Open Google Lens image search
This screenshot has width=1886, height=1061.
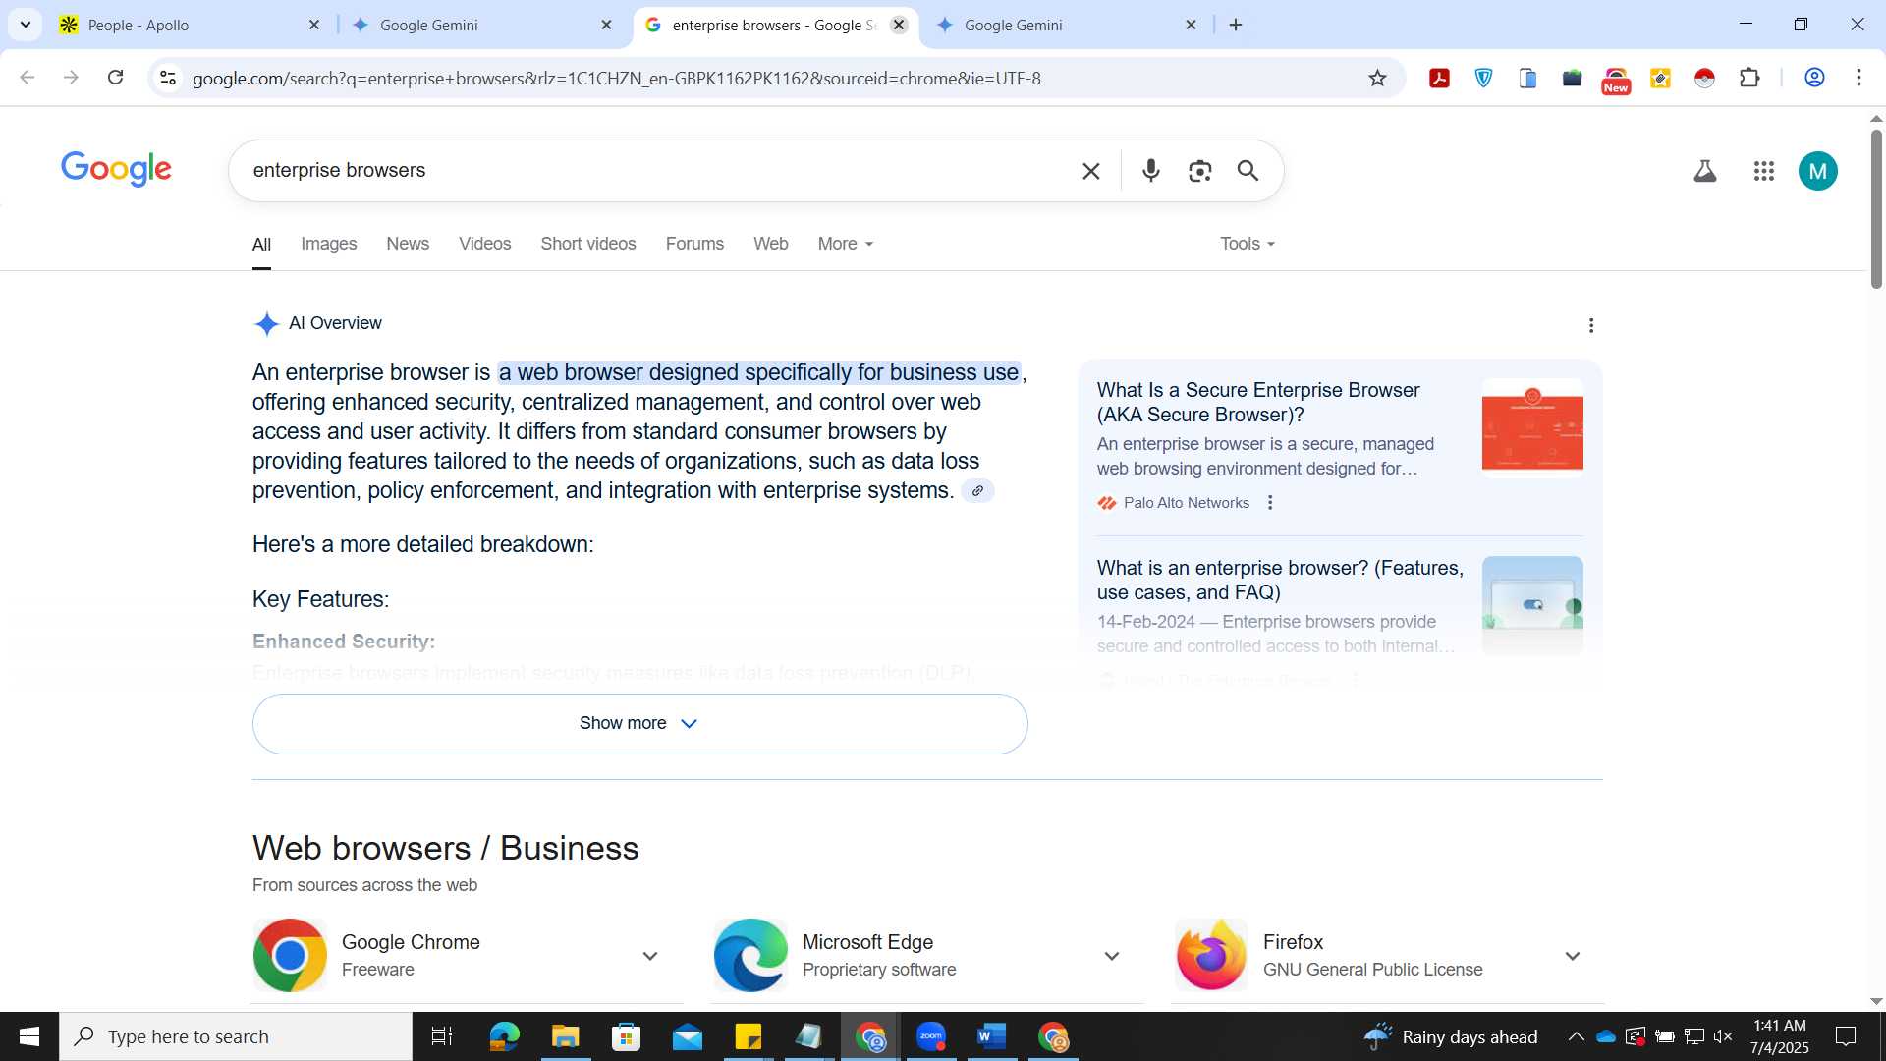pos(1199,171)
